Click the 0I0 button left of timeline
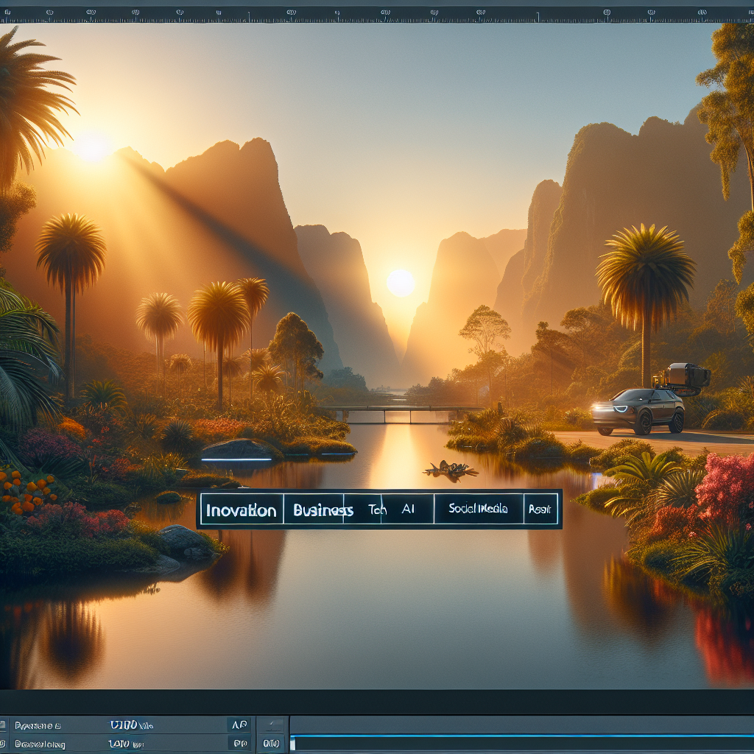The height and width of the screenshot is (754, 754). coord(272,744)
